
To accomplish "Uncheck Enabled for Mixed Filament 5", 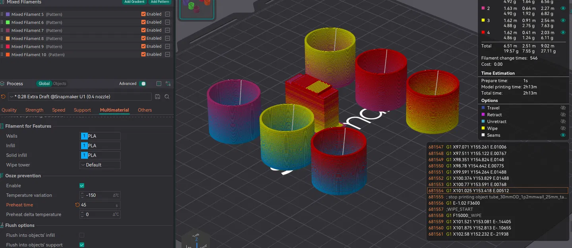I will [143, 14].
